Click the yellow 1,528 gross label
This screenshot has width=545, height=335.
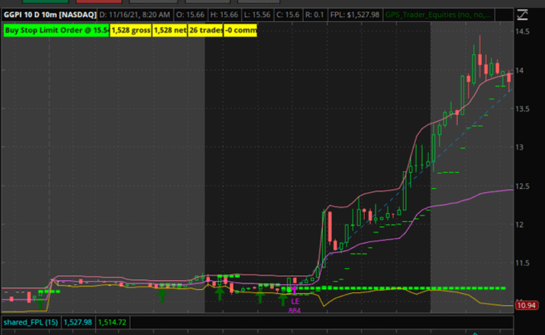pyautogui.click(x=131, y=30)
